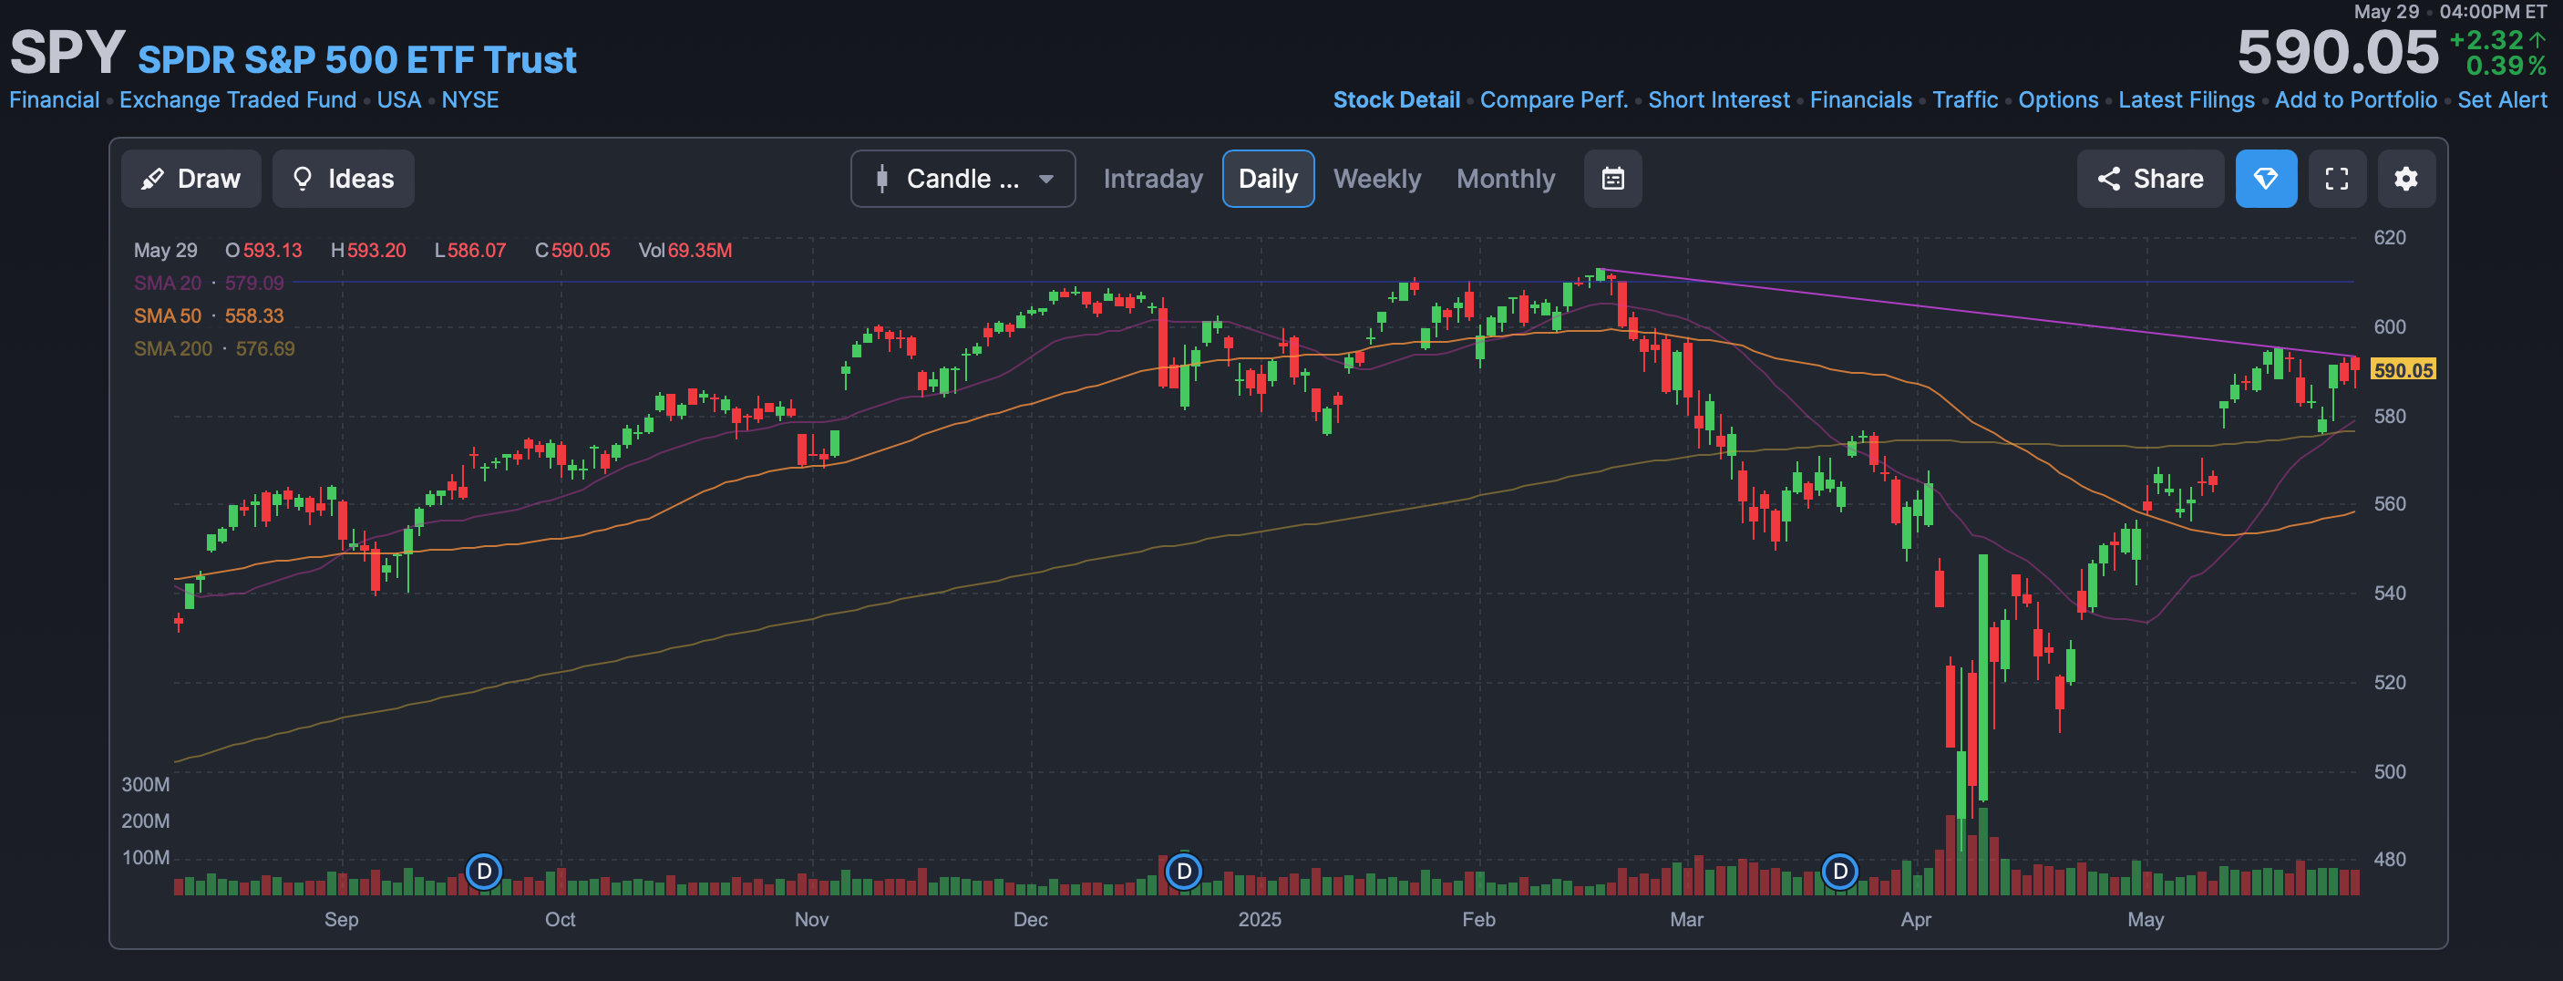Select the SMA 200 indicator label
The height and width of the screenshot is (981, 2563).
tap(173, 348)
